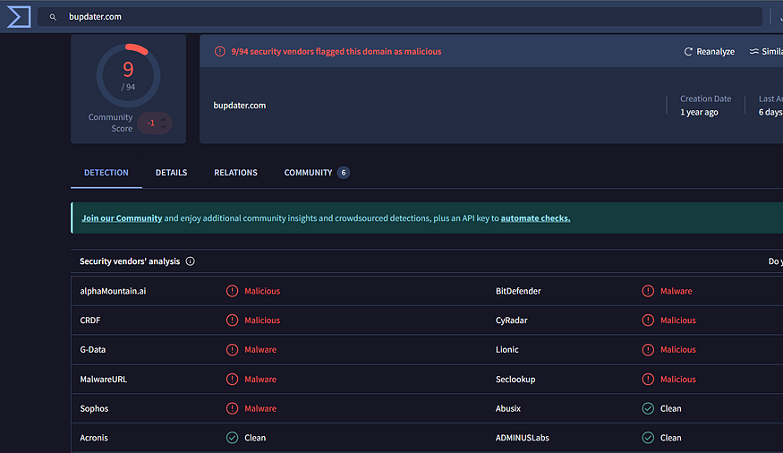Click the CRDF malicious alert icon
The width and height of the screenshot is (783, 453).
tap(232, 321)
